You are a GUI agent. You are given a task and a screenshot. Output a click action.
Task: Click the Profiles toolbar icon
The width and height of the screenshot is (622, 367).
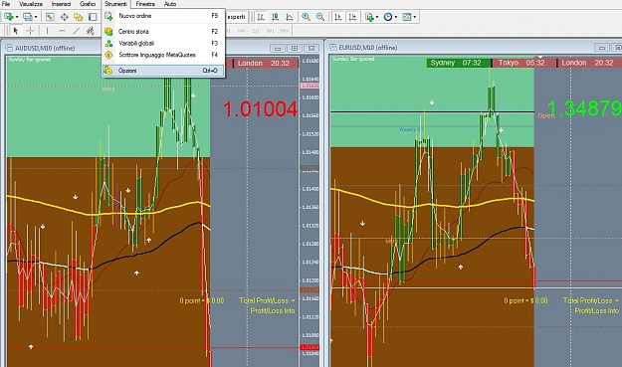[28, 17]
